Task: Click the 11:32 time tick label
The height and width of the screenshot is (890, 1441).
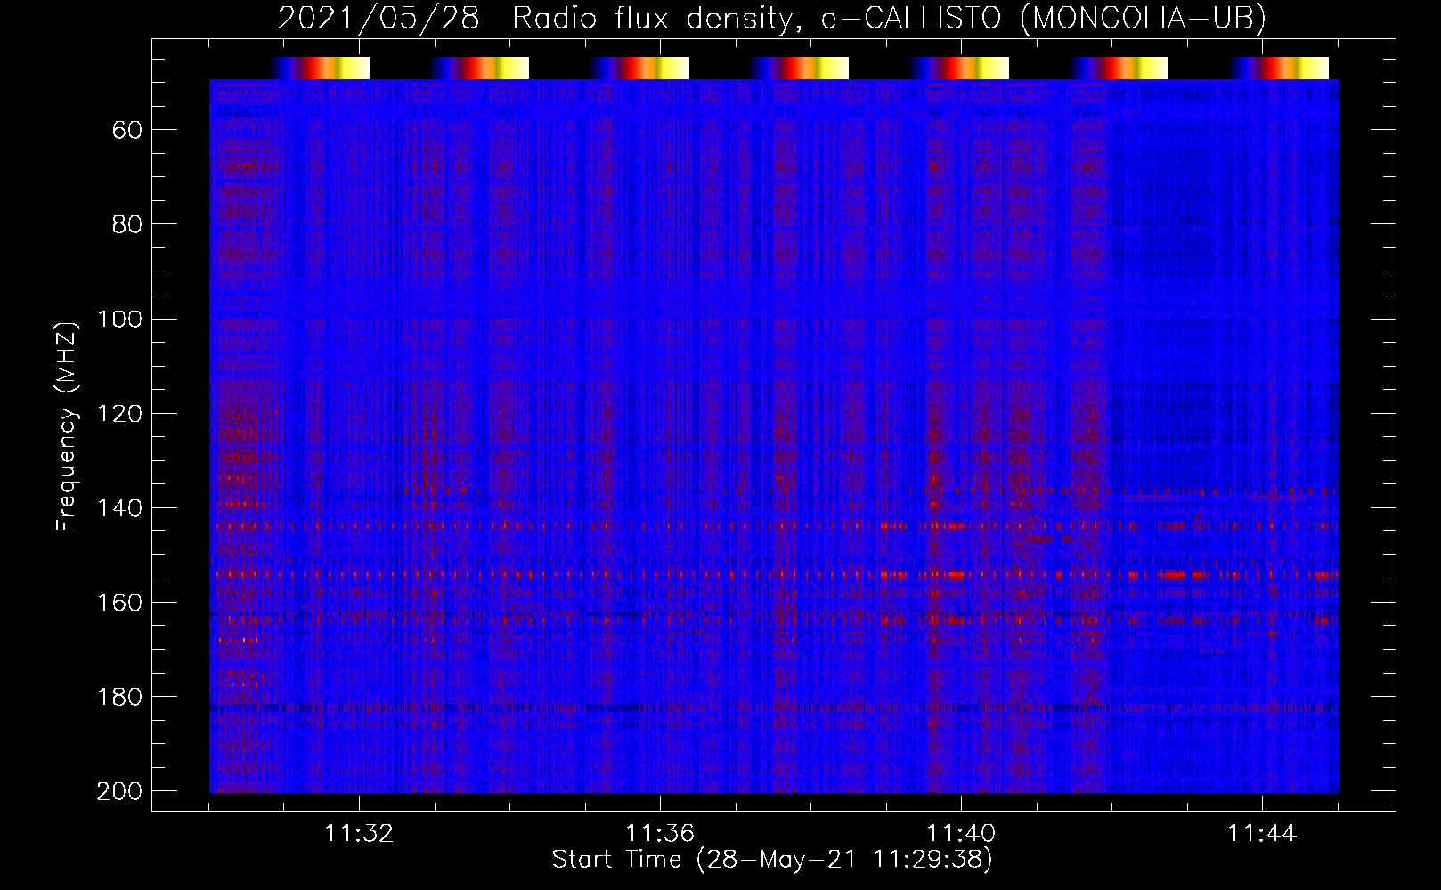Action: [359, 834]
